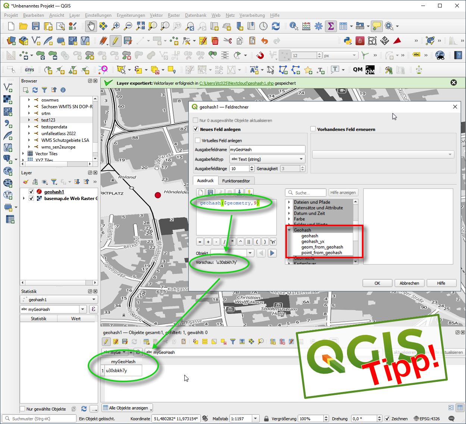Open the attribute table from the toolbar
The width and height of the screenshot is (466, 424).
pyautogui.click(x=343, y=26)
